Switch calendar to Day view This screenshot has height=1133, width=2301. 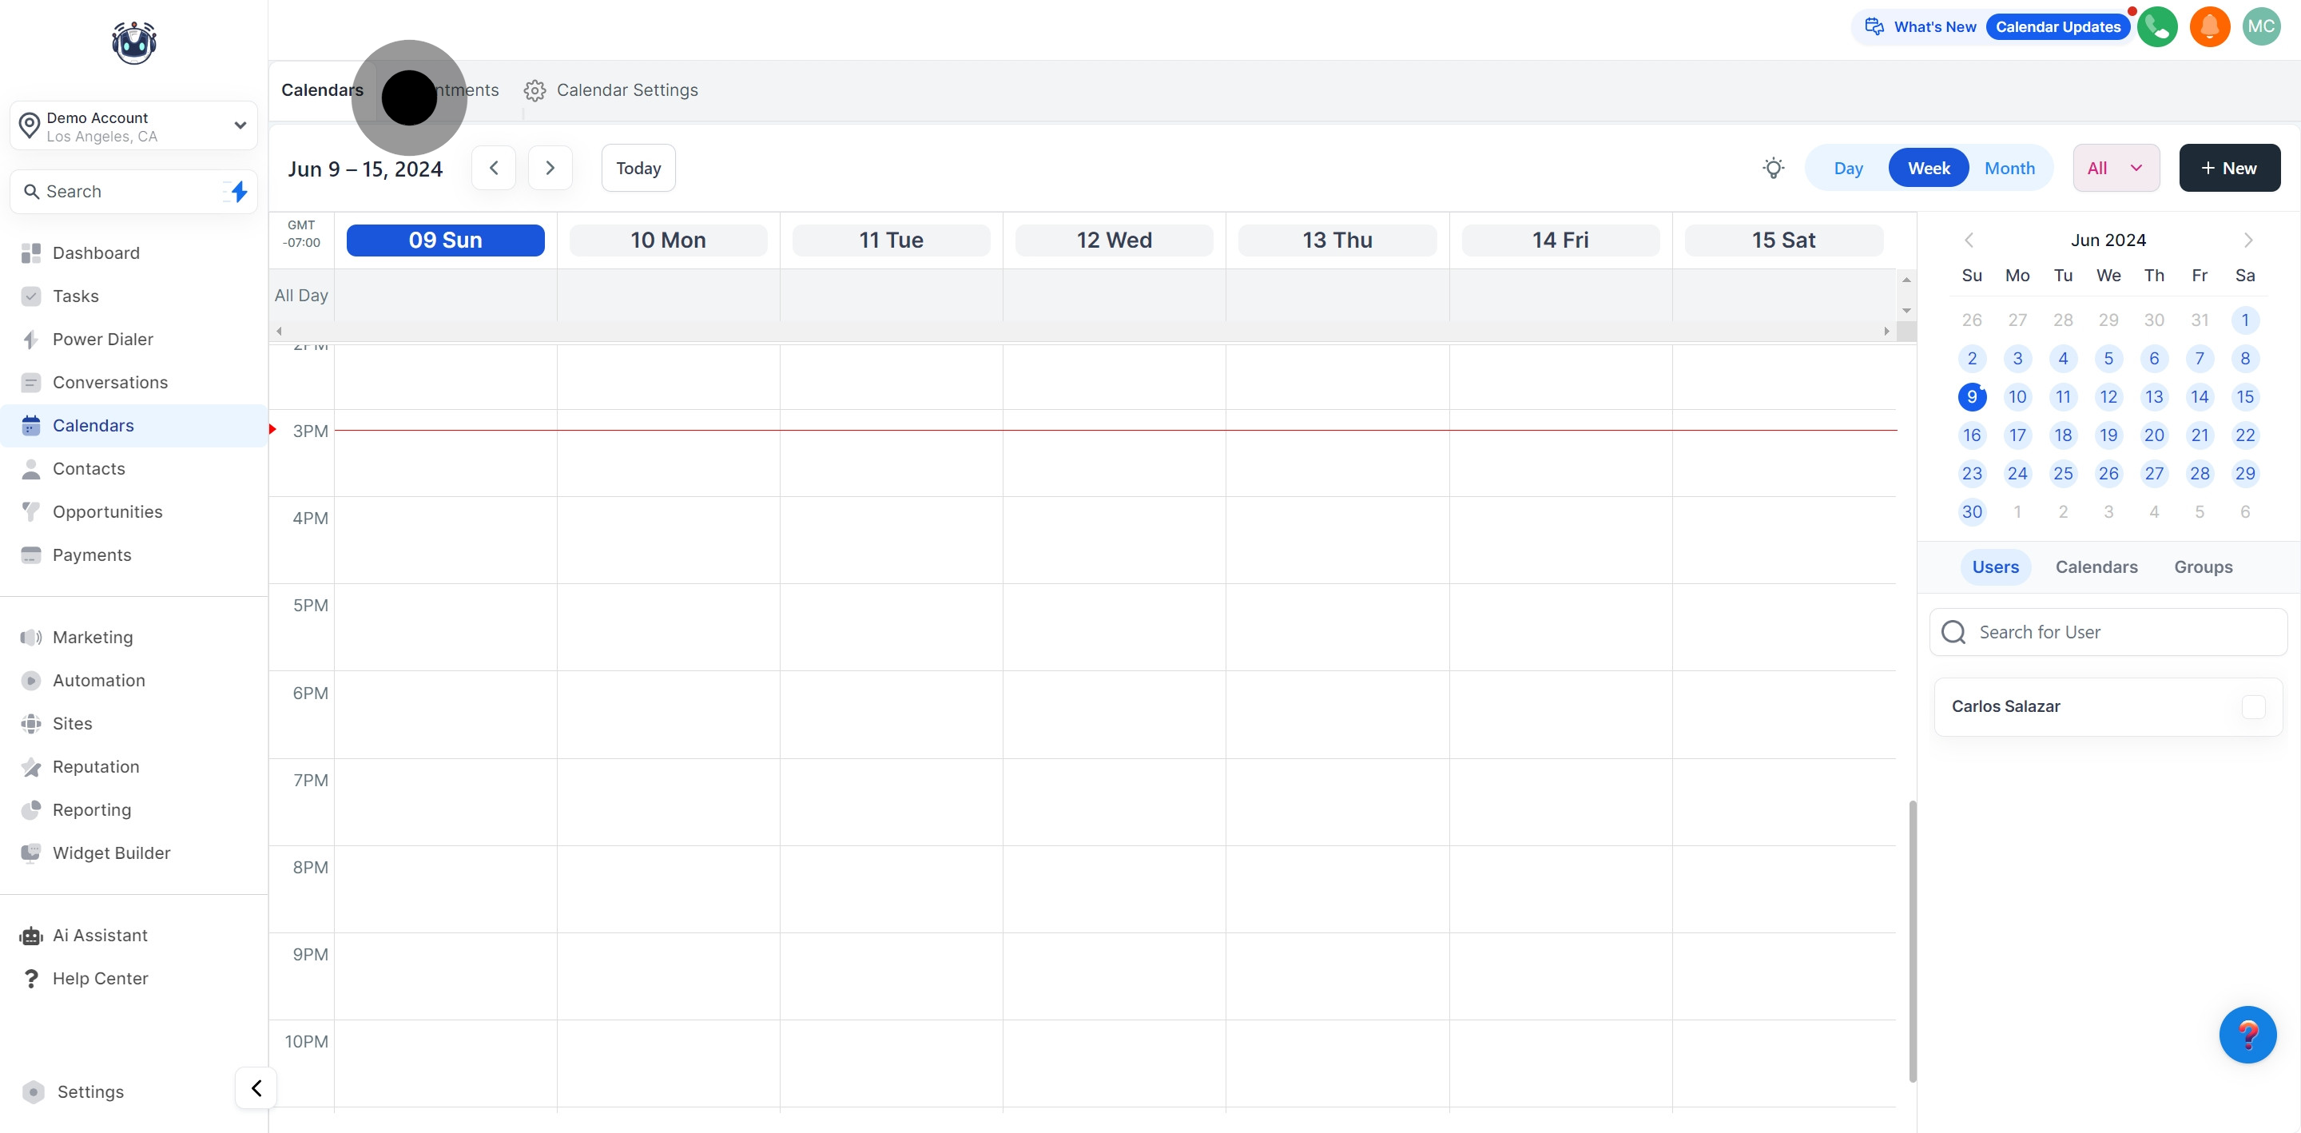tap(1847, 168)
